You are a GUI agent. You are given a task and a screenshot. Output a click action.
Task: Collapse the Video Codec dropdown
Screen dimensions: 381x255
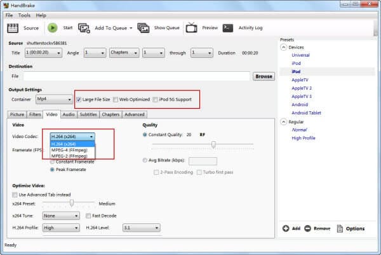pos(72,137)
